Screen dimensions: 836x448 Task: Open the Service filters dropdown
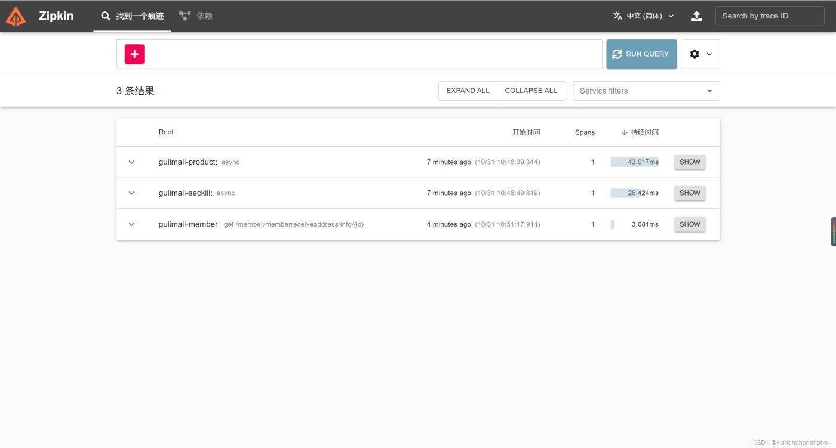pos(646,91)
